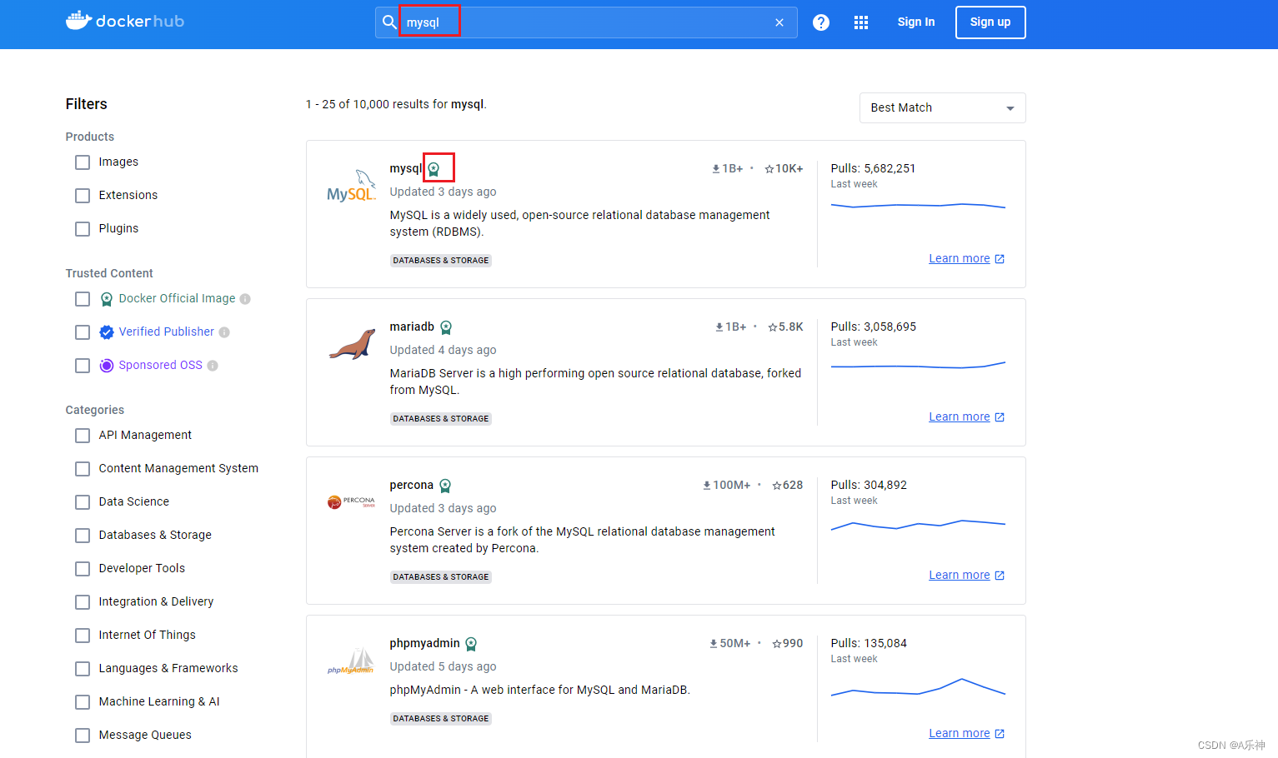This screenshot has width=1278, height=758.
Task: Click phpmyadmin star count 990
Action: coord(787,643)
